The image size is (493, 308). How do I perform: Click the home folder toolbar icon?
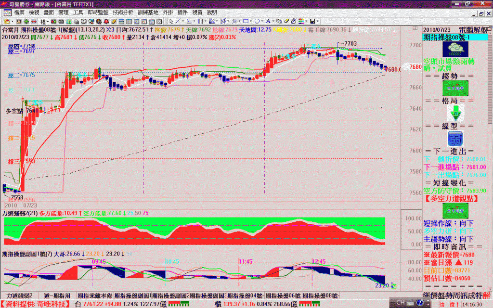(7, 21)
